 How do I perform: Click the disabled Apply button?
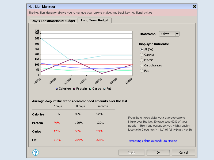131,153
